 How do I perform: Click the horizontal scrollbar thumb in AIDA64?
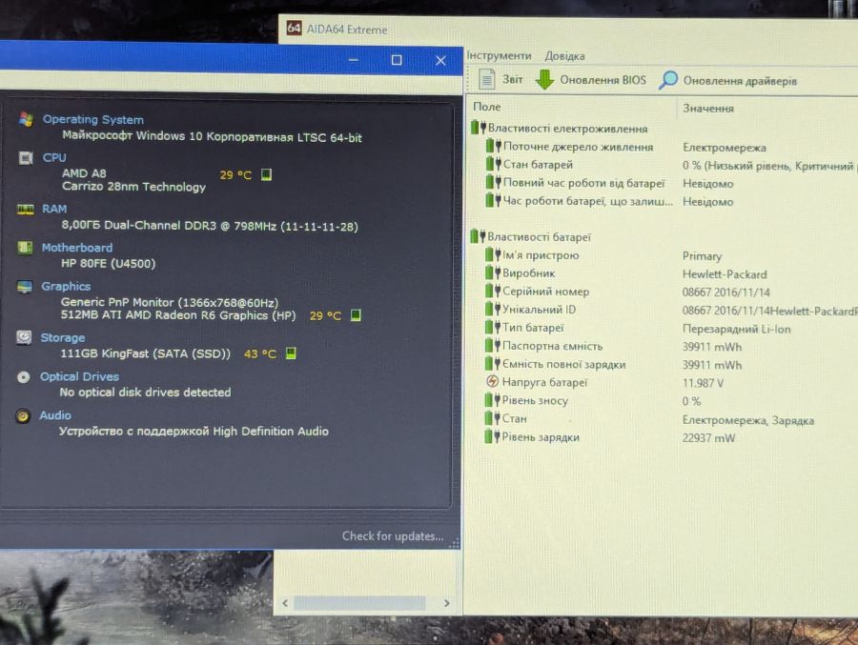[359, 603]
